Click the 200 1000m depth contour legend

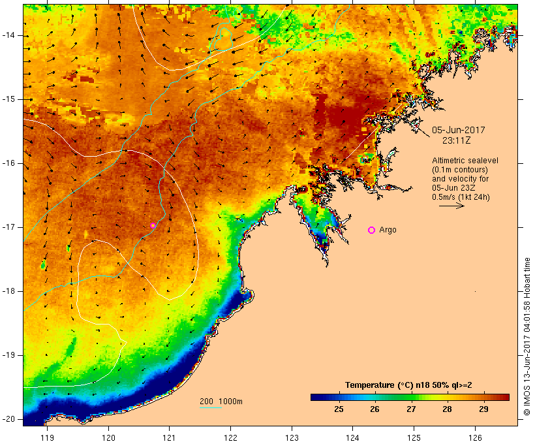click(x=221, y=402)
